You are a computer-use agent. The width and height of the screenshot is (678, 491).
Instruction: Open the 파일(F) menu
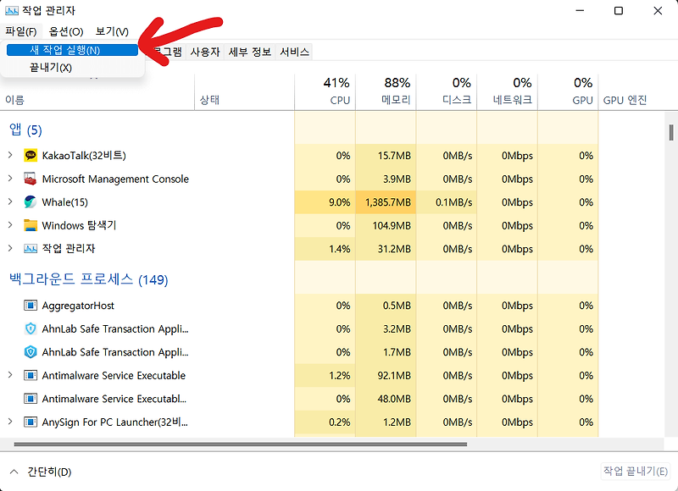coord(21,31)
